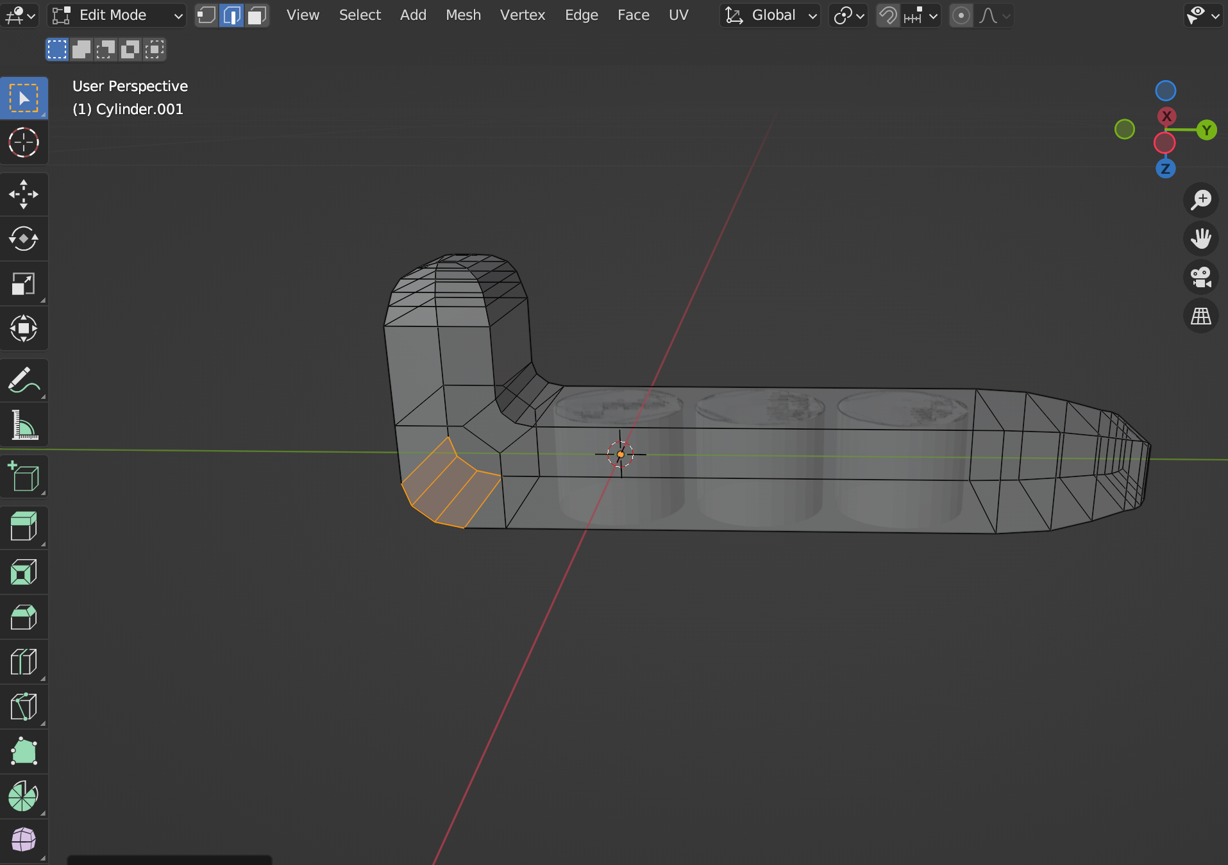Open the snapping settings dropdown
The height and width of the screenshot is (865, 1228).
coord(932,15)
